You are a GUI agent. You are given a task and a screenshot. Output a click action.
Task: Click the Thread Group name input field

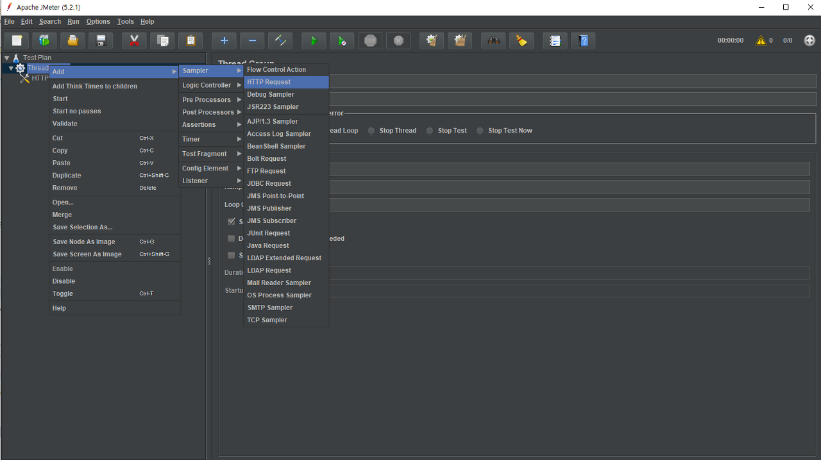point(572,82)
